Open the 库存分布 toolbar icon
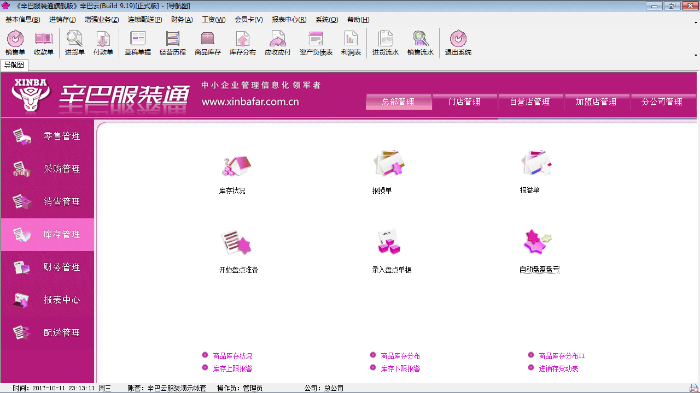This screenshot has width=700, height=393. (x=243, y=44)
